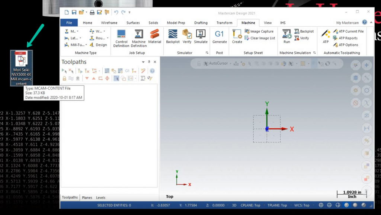This screenshot has height=215, width=381.
Task: Open the Toolpaths panel options dropdown
Action: point(143,62)
